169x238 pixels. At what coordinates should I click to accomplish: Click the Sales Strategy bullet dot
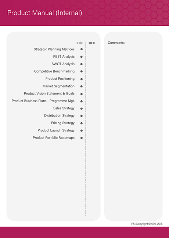[x=82, y=108]
